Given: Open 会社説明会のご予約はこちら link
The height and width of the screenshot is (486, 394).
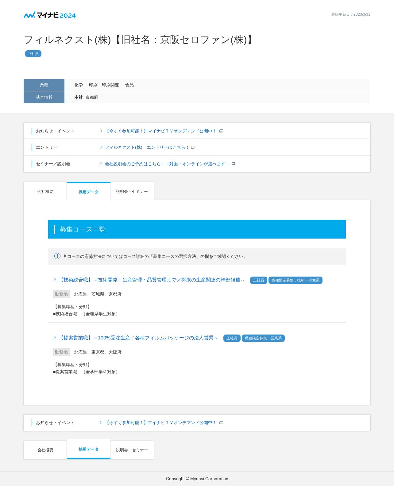Looking at the screenshot, I should [x=167, y=164].
